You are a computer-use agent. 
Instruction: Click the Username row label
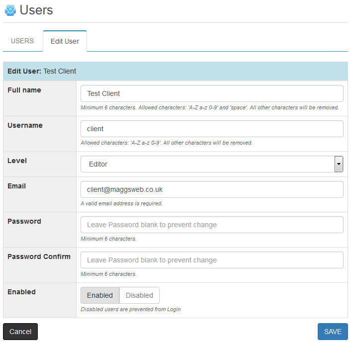[x=25, y=125]
